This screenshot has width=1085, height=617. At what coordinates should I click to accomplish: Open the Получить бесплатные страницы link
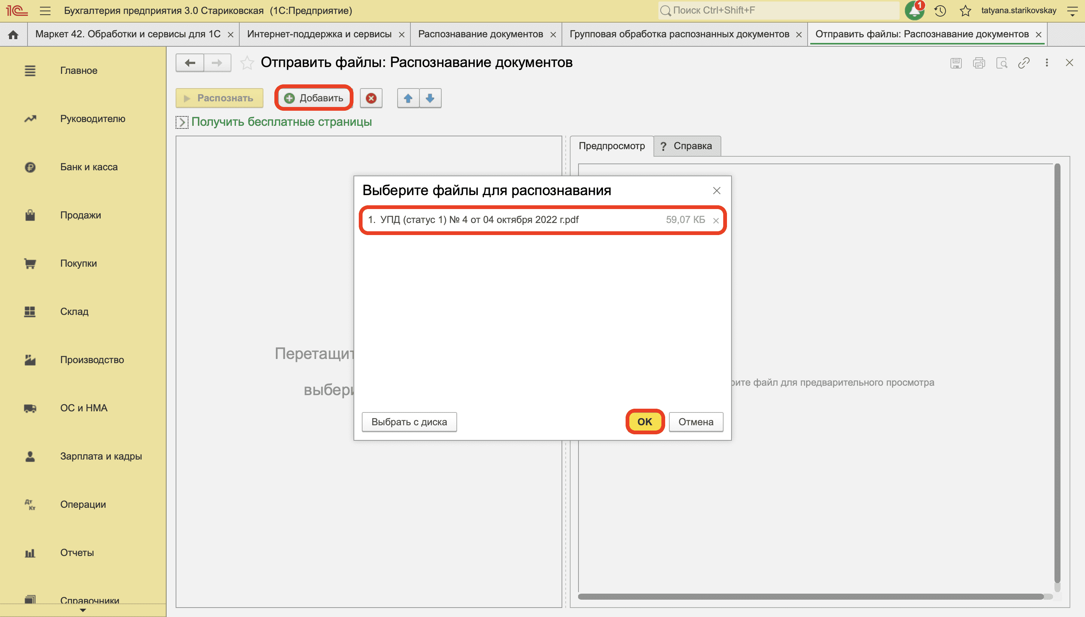point(282,122)
